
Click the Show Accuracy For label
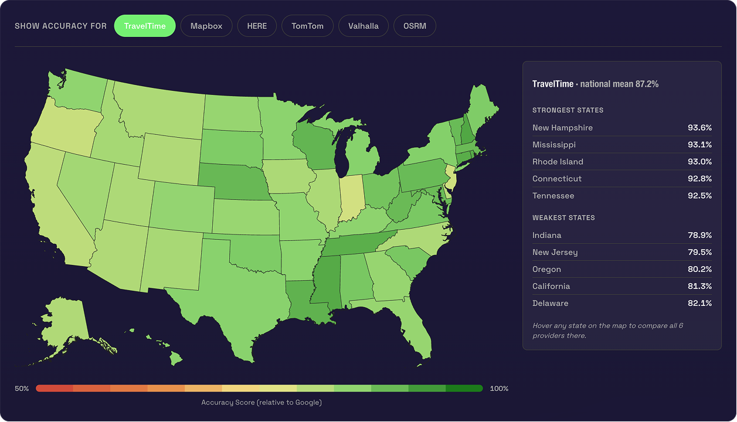click(x=60, y=26)
